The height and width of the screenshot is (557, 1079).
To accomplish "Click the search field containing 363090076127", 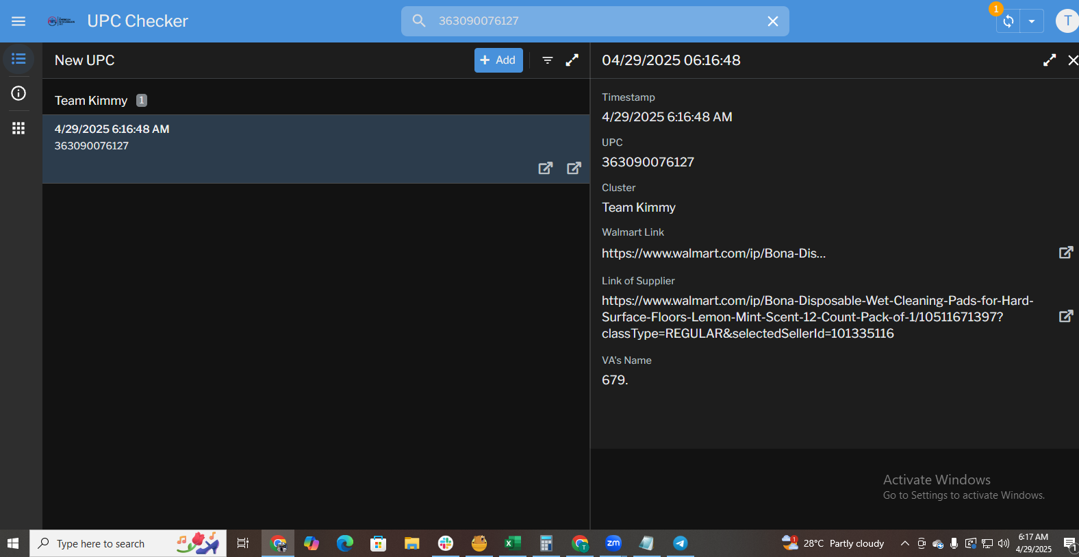I will point(595,21).
